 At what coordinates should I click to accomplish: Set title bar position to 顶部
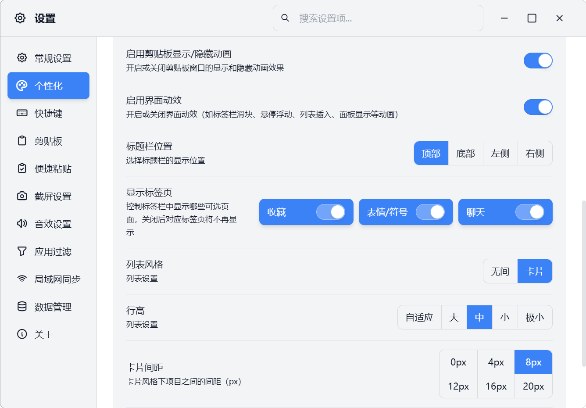coord(431,153)
